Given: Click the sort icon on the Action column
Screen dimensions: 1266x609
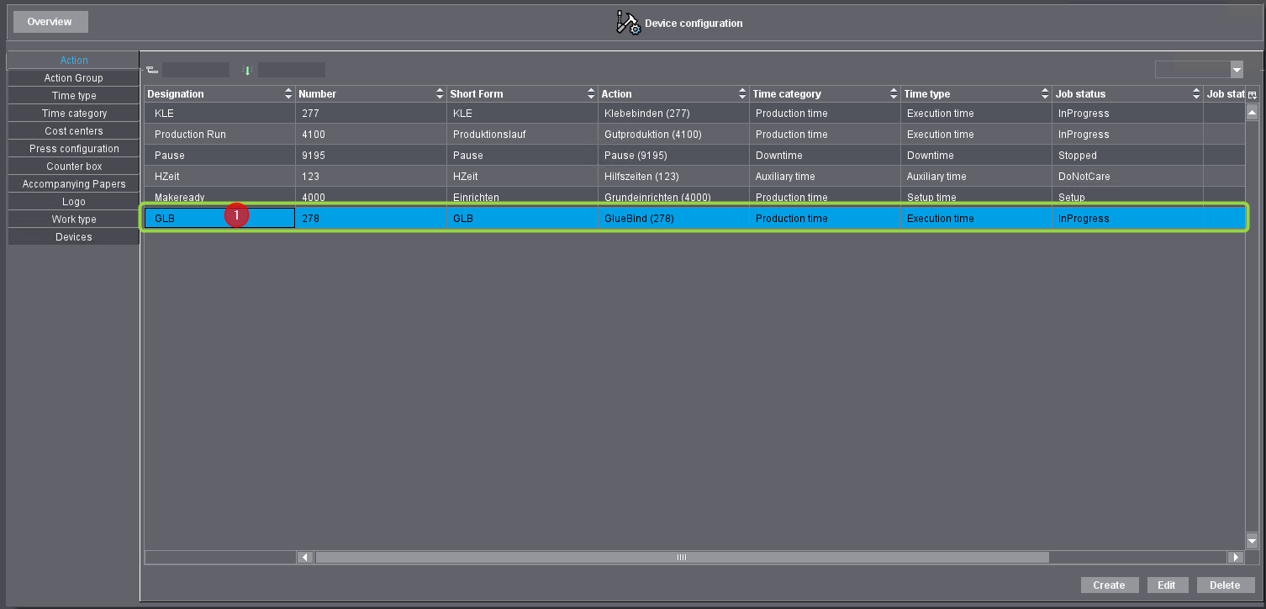Looking at the screenshot, I should coord(741,93).
